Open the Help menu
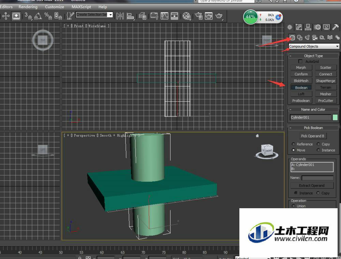 [x=103, y=7]
